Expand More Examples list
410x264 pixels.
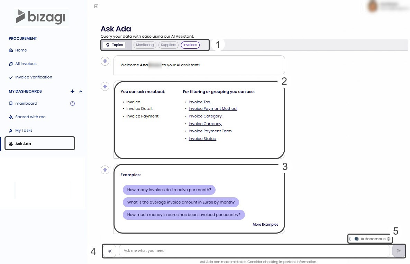point(265,225)
